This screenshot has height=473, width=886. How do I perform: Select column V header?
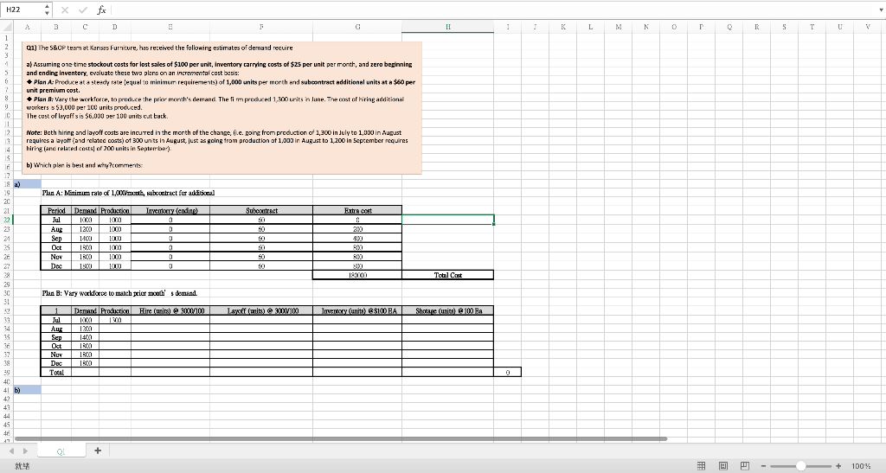click(867, 27)
